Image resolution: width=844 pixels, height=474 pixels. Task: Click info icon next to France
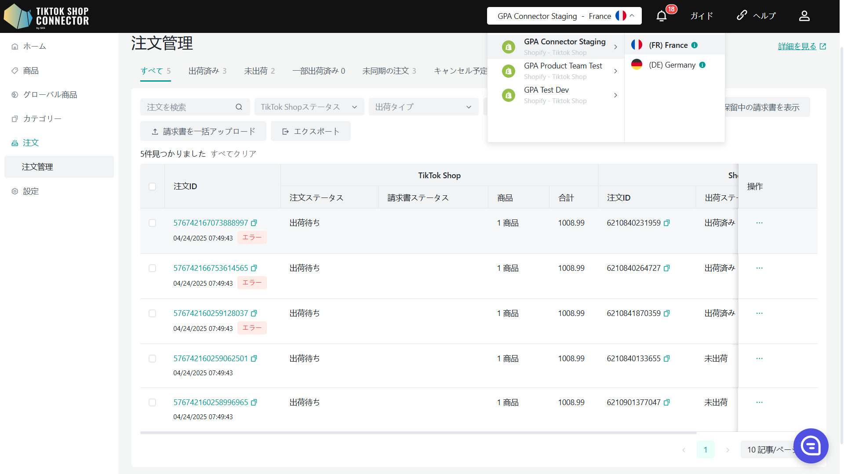[x=695, y=45]
